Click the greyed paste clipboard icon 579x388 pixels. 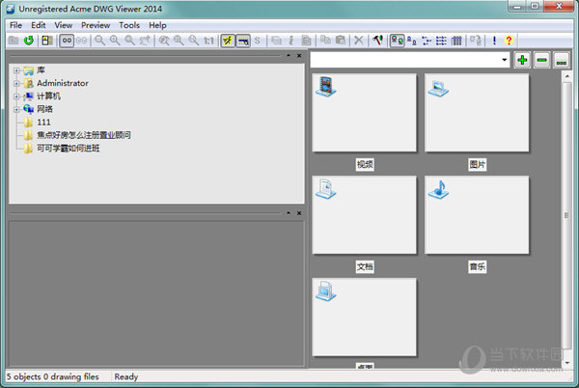(341, 40)
